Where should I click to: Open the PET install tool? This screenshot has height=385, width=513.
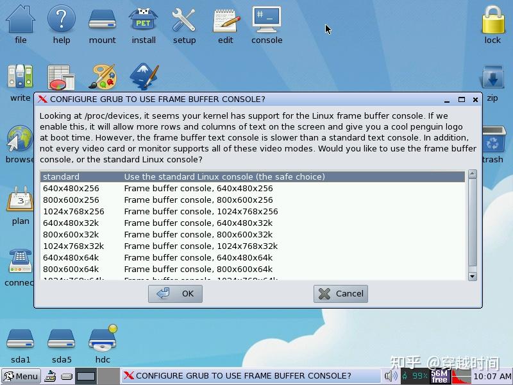[x=143, y=22]
